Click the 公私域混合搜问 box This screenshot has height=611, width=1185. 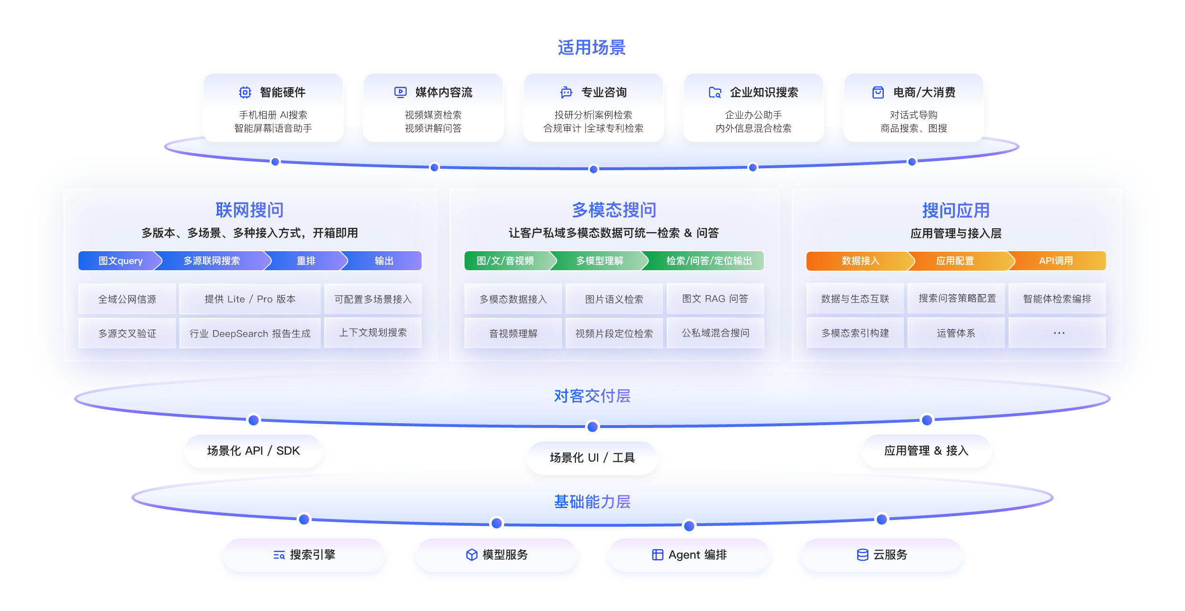(x=715, y=333)
